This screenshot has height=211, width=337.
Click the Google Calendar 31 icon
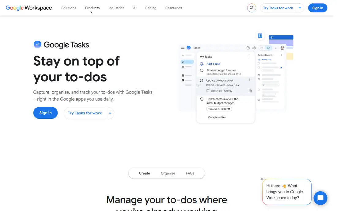pyautogui.click(x=260, y=36)
